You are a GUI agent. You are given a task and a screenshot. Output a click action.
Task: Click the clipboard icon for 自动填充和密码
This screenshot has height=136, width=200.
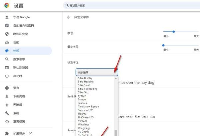tap(7, 26)
